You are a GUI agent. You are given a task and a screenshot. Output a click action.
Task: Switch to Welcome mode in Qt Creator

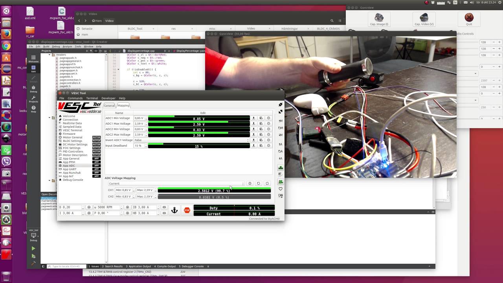pos(33,59)
